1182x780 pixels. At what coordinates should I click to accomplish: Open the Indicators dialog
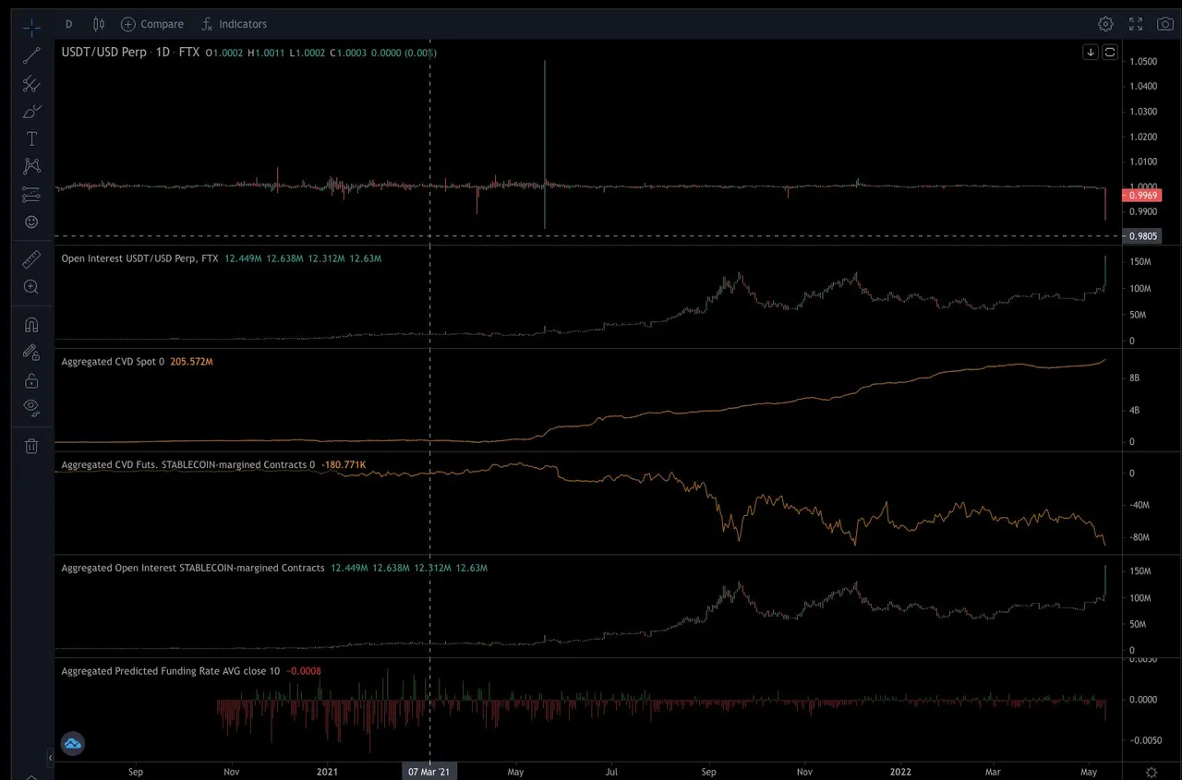[x=234, y=24]
